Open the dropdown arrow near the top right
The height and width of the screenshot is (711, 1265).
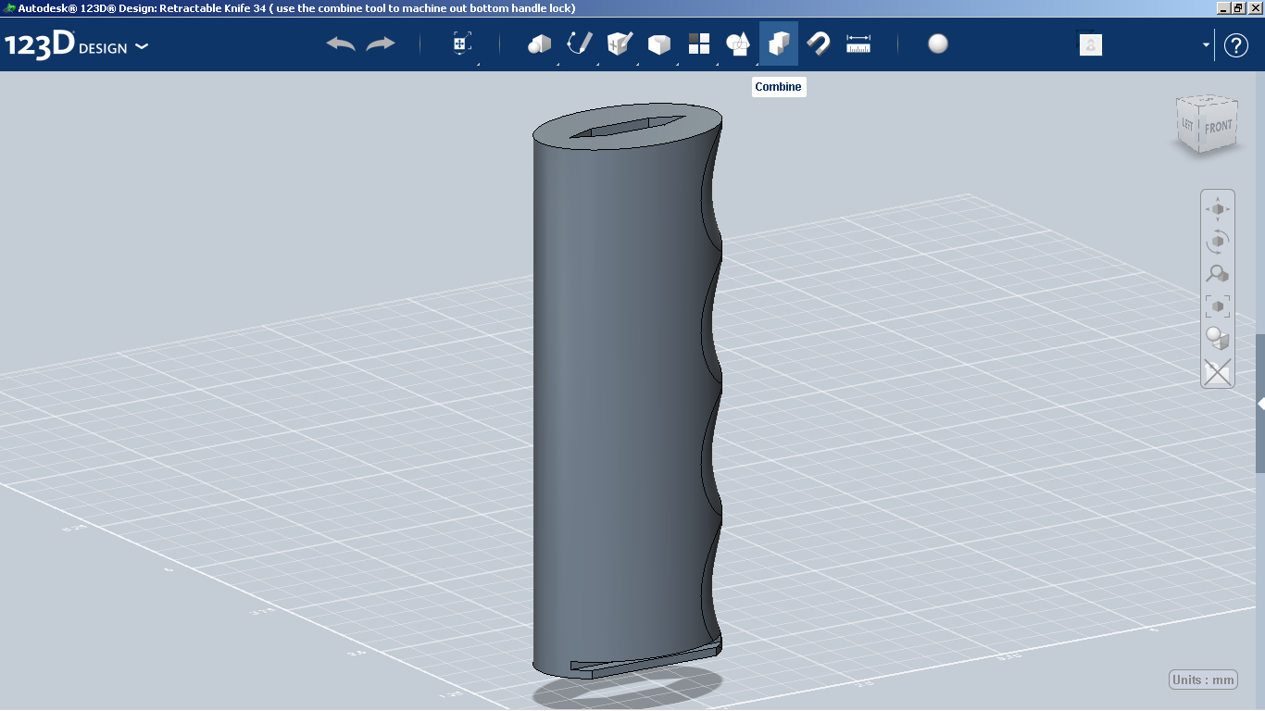pos(1204,44)
